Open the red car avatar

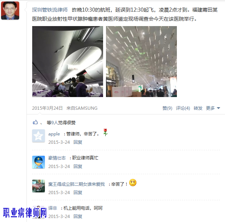pos(38,186)
